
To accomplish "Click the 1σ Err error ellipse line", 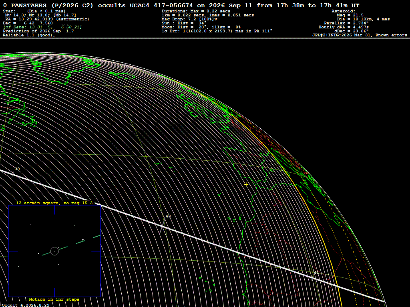I will (217, 31).
